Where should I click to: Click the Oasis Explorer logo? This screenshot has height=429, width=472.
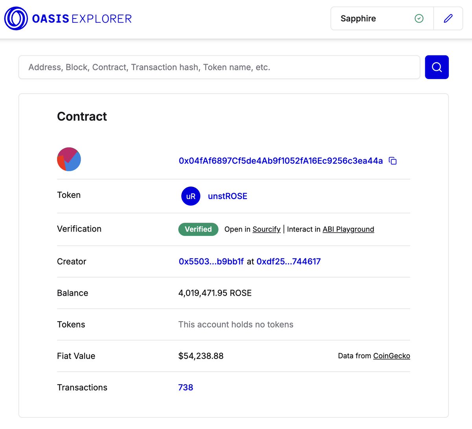click(68, 18)
